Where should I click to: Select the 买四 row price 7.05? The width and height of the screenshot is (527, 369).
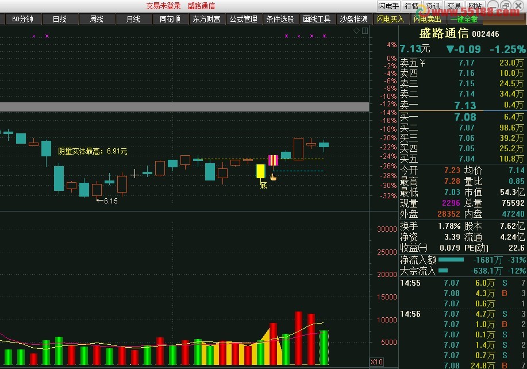[x=467, y=148]
